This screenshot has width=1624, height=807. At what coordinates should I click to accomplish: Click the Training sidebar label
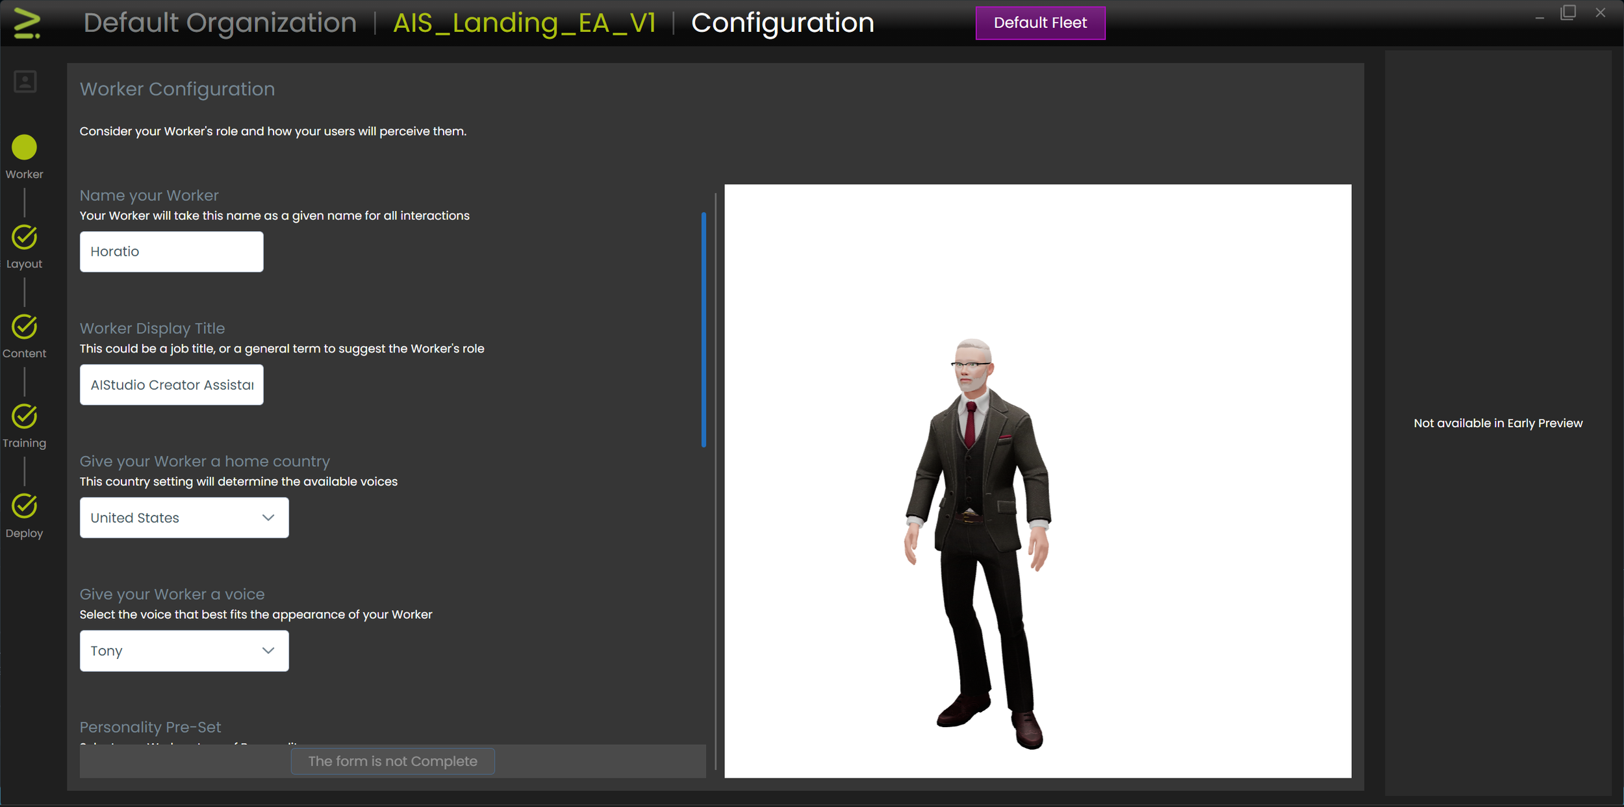tap(24, 443)
